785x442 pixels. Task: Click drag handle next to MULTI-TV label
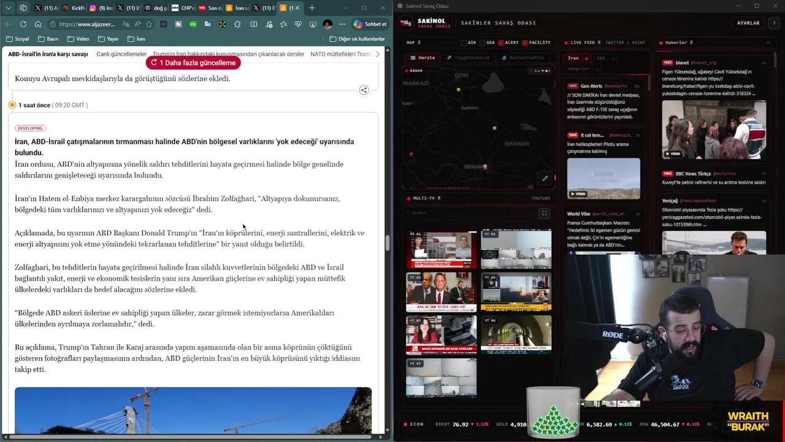[x=439, y=198]
